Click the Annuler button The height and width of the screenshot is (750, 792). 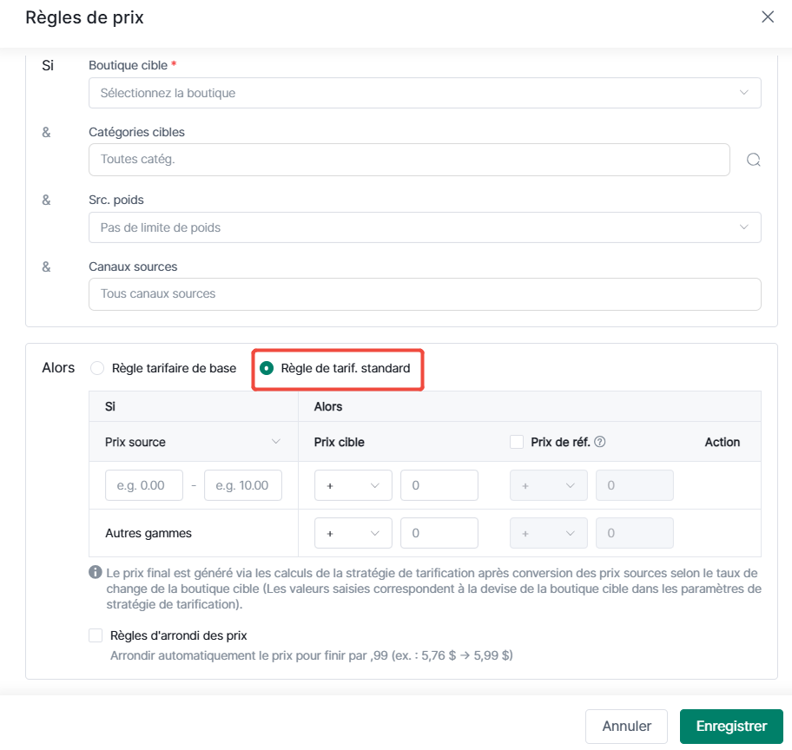626,727
